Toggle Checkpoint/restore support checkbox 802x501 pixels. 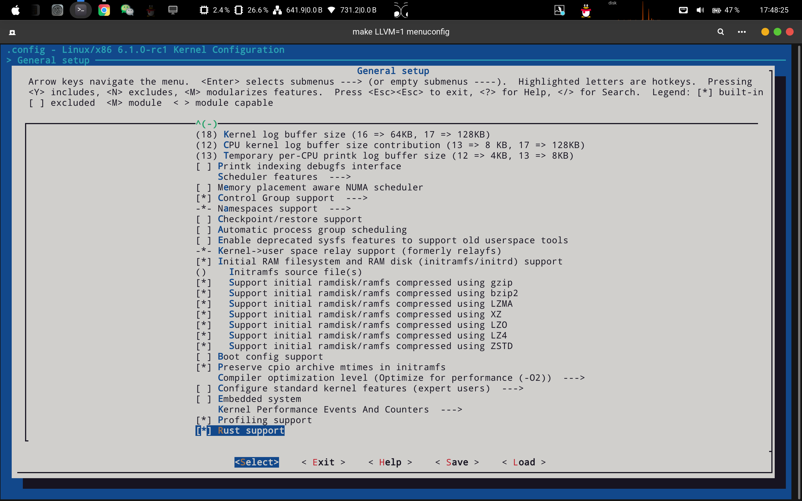(204, 219)
